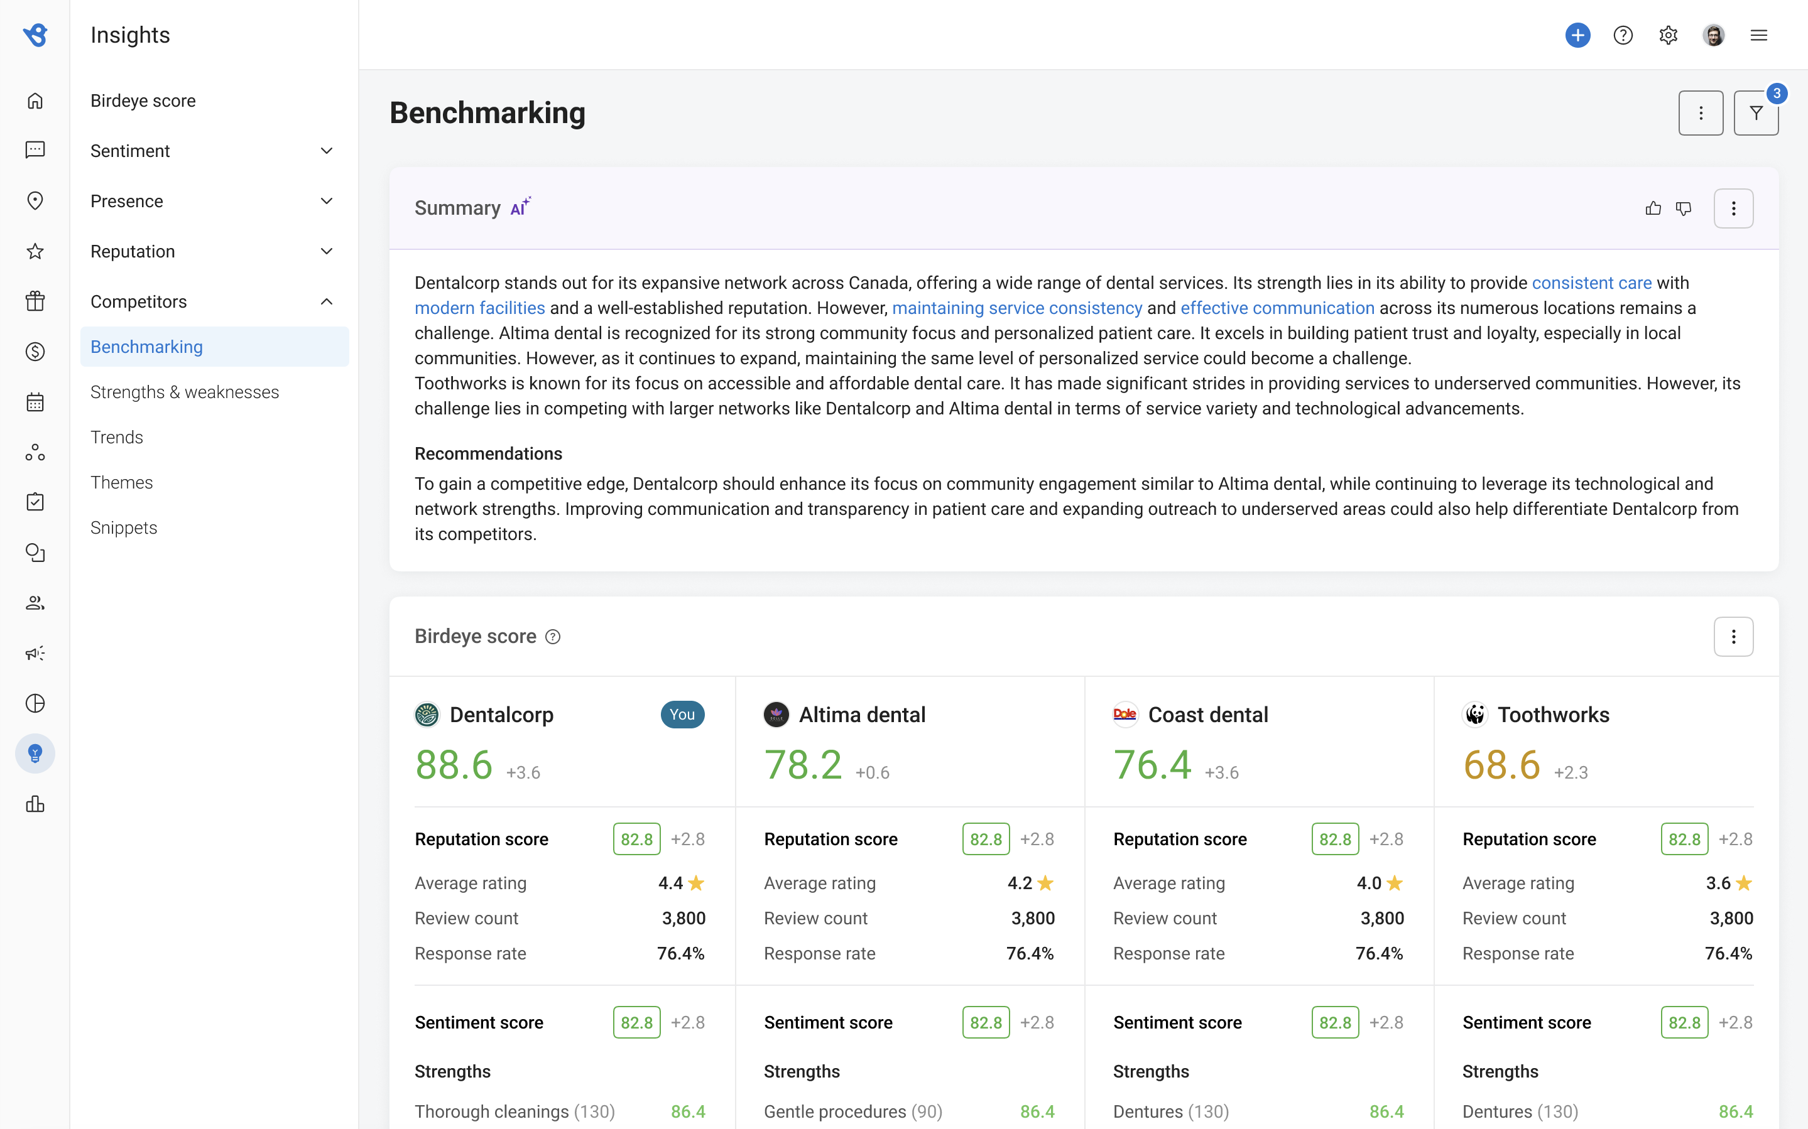Click the Birdeye logo icon
This screenshot has width=1808, height=1129.
(35, 35)
